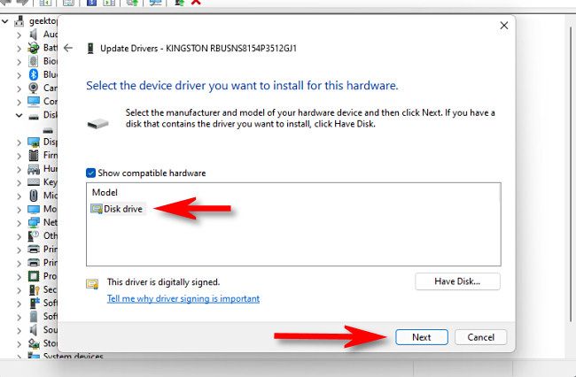
Task: Click the red X uninstall device toolbar icon
Action: 196,3
